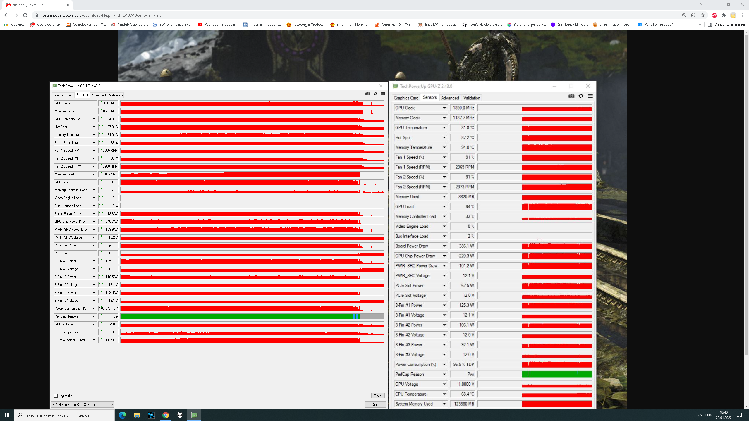Open the Board Power Draw sensor dropdown

[94, 214]
